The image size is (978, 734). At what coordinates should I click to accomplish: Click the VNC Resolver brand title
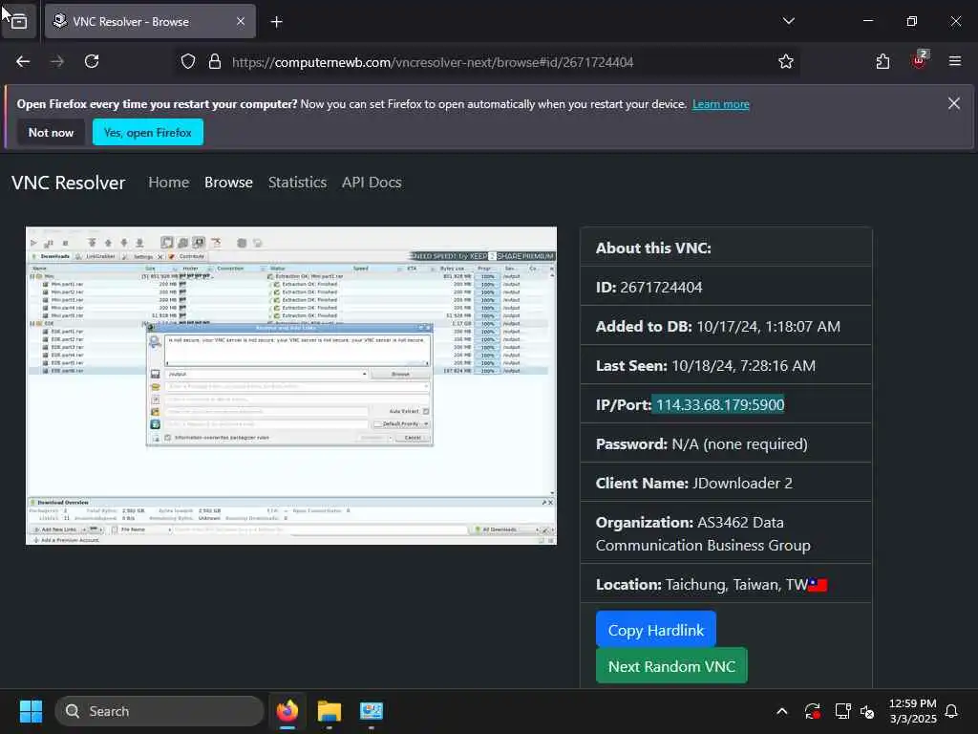point(68,183)
